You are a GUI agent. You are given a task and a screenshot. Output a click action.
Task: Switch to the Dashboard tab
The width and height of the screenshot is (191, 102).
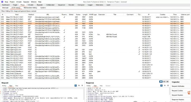click(x=6, y=5)
